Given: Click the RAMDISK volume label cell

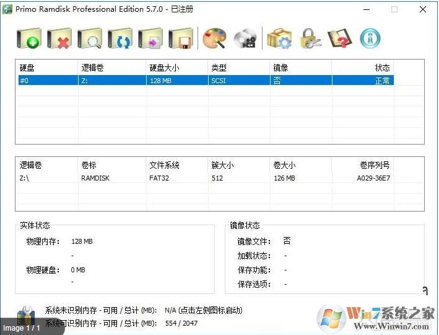Looking at the screenshot, I should [x=95, y=178].
